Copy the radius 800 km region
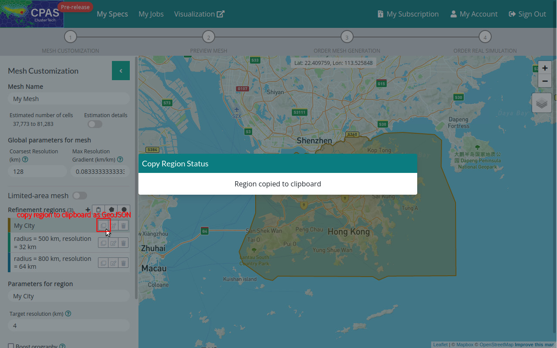The height and width of the screenshot is (348, 557). (103, 263)
